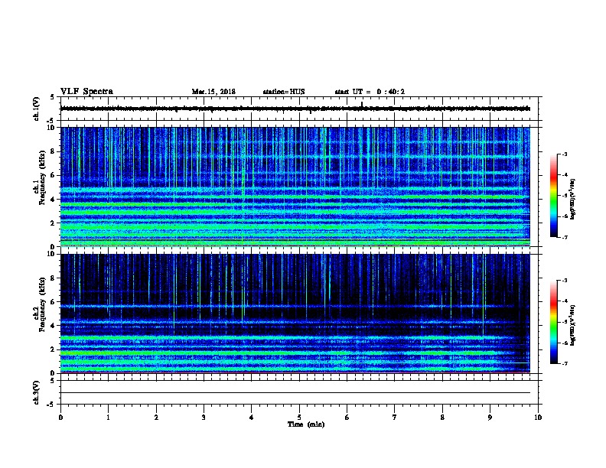The width and height of the screenshot is (606, 468).
Task: Click the "4" kHz tick on the ch.1 frequency axis
Action: [x=53, y=200]
